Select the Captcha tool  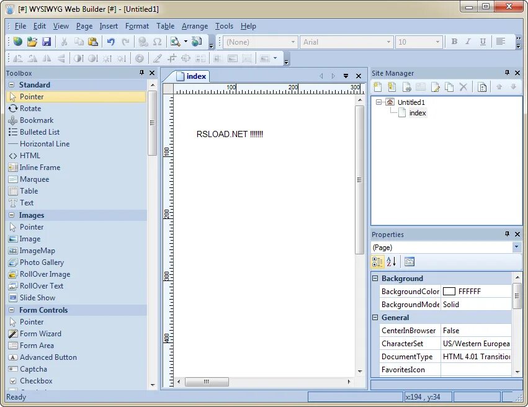pos(76,369)
